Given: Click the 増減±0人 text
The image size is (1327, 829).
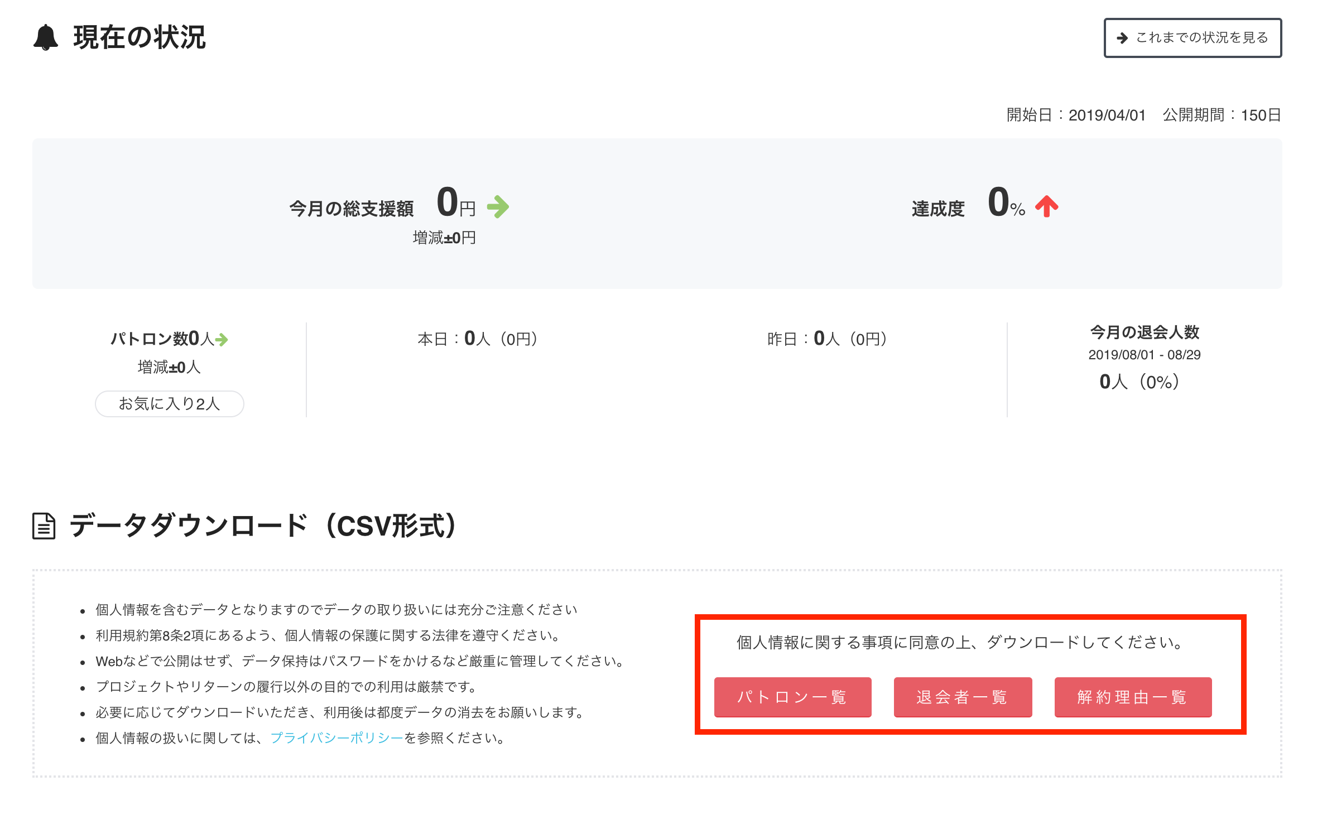Looking at the screenshot, I should pos(169,367).
